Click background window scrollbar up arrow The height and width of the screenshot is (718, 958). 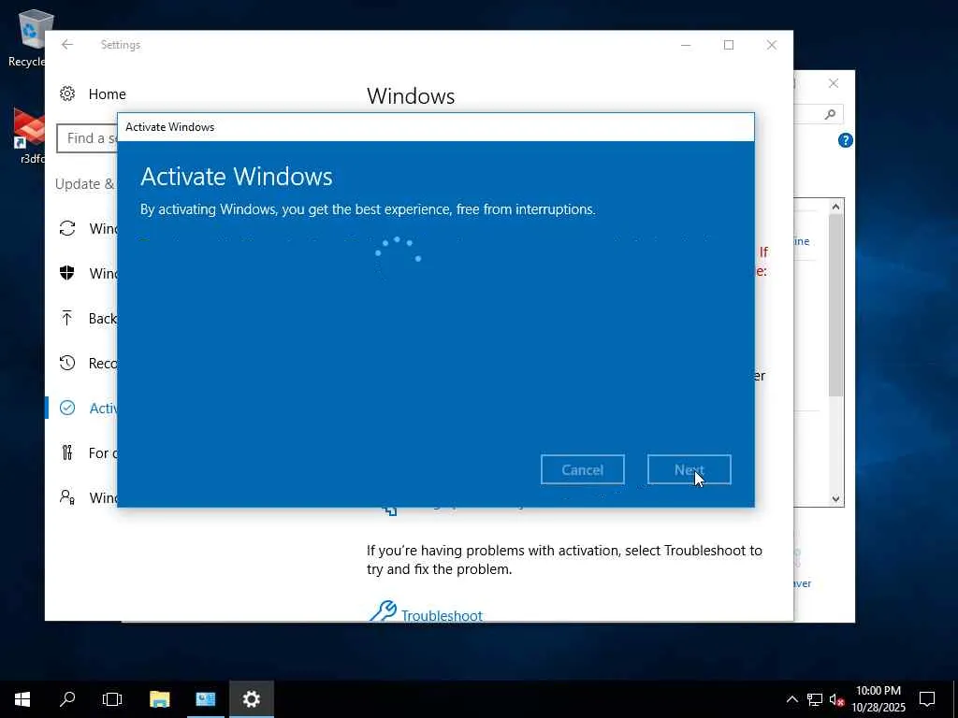tap(835, 207)
